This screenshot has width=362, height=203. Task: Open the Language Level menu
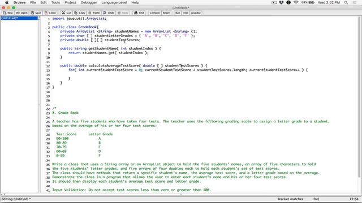114,2
